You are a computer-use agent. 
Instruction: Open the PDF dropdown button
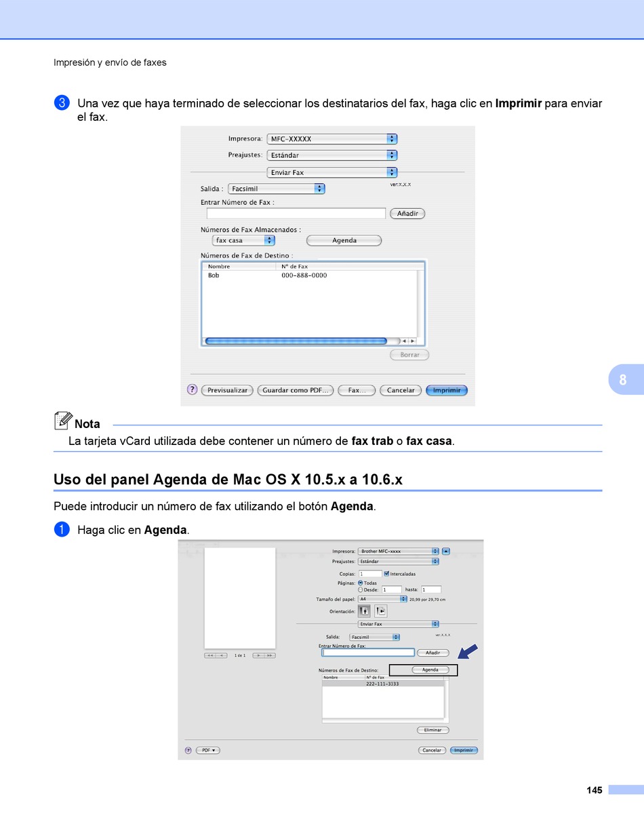click(208, 750)
